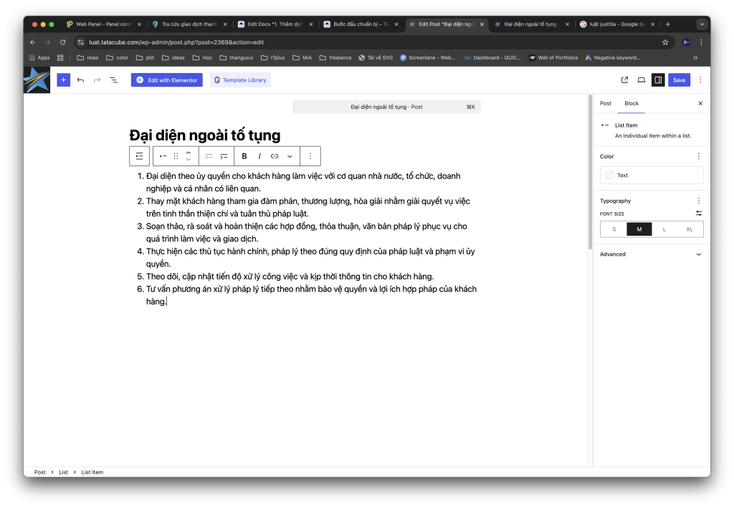Viewport: 734px width, 508px height.
Task: Switch to the Post tab in sidebar
Action: coord(606,103)
